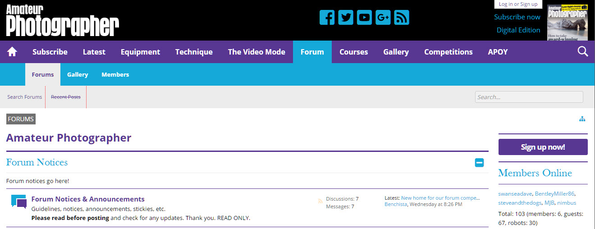Select the Forums sub-tab
This screenshot has width=595, height=229.
[43, 74]
